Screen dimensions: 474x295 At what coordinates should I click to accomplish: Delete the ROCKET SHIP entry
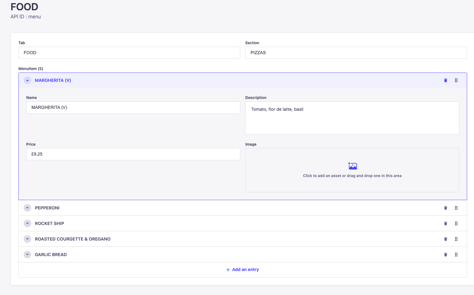click(445, 223)
